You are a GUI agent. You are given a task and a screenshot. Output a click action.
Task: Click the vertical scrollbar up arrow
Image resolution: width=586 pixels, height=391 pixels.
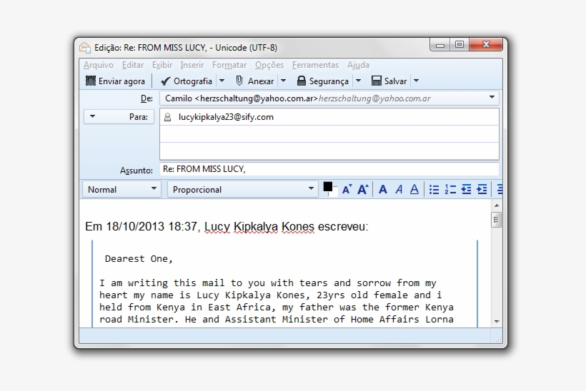pyautogui.click(x=497, y=205)
